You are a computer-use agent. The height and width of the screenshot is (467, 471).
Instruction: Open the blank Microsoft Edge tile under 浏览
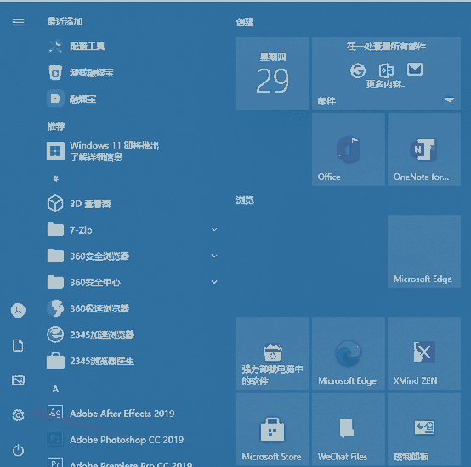click(424, 251)
